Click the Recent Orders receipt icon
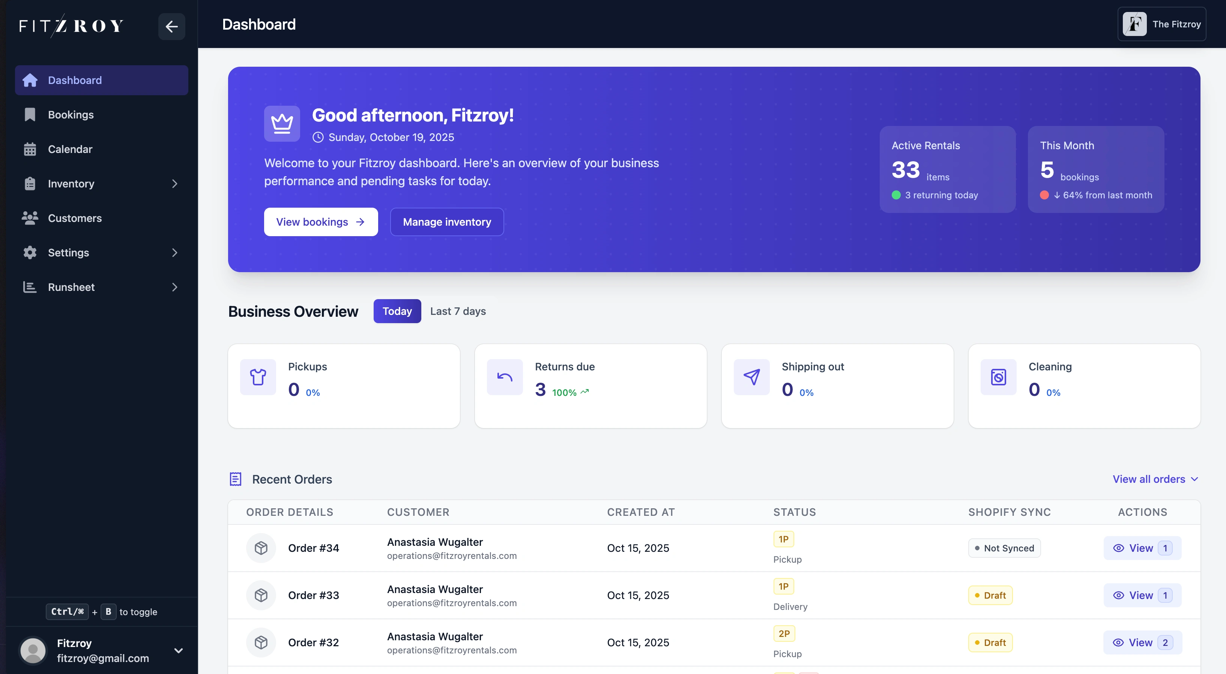The height and width of the screenshot is (674, 1226). [236, 479]
